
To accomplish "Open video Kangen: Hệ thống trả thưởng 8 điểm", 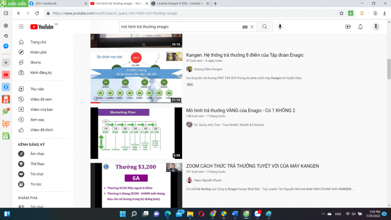I will 244,55.
